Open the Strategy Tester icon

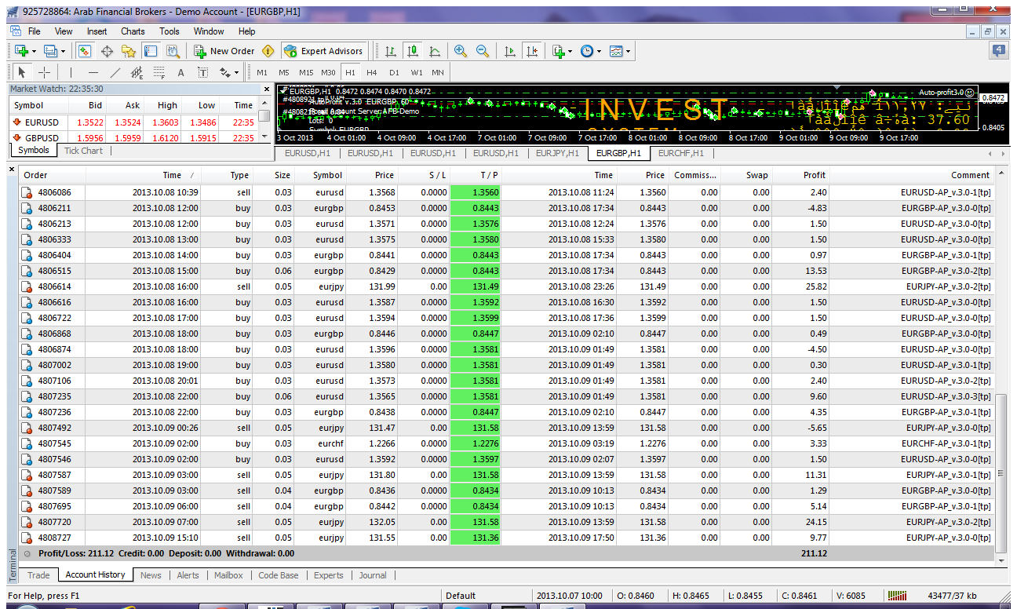click(x=173, y=51)
